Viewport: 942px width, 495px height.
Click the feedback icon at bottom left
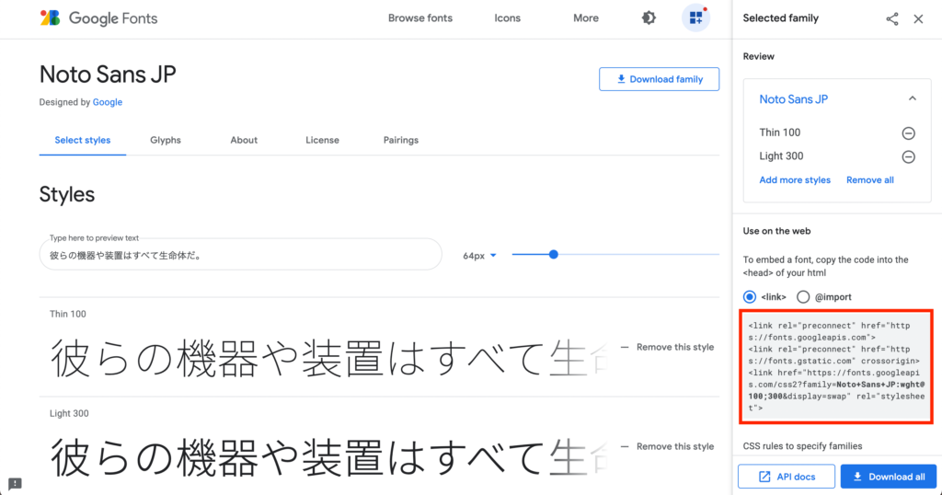coord(15,484)
